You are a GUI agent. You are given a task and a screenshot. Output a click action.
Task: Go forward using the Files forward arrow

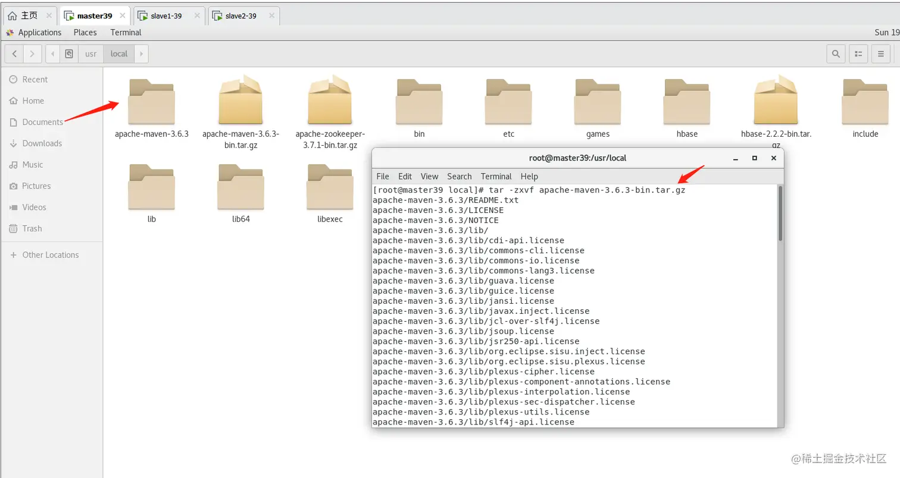(x=33, y=54)
